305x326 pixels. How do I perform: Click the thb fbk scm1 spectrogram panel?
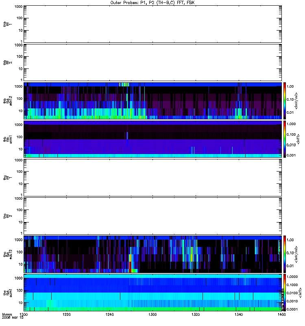(152, 139)
